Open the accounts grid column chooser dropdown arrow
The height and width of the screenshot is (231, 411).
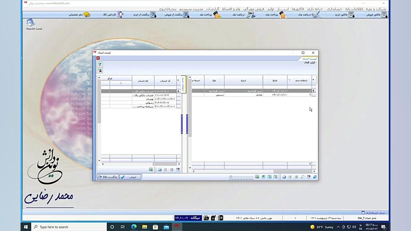[179, 81]
